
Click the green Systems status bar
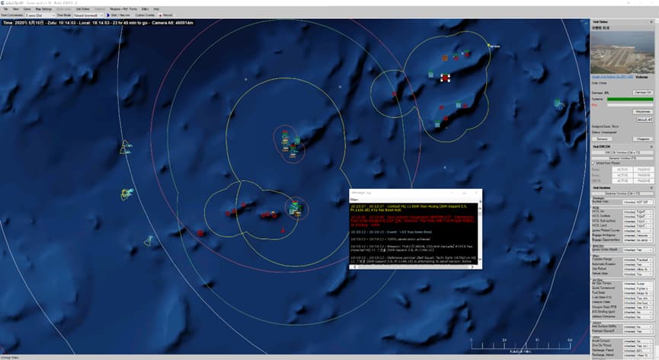[x=630, y=99]
